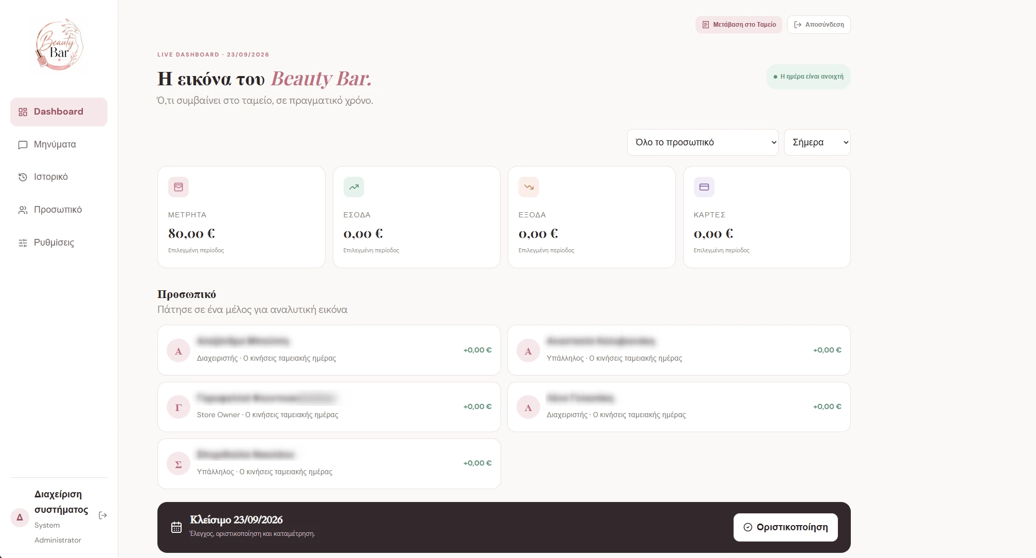Click the Προσωπικό section heading
The image size is (1036, 558).
pos(187,294)
